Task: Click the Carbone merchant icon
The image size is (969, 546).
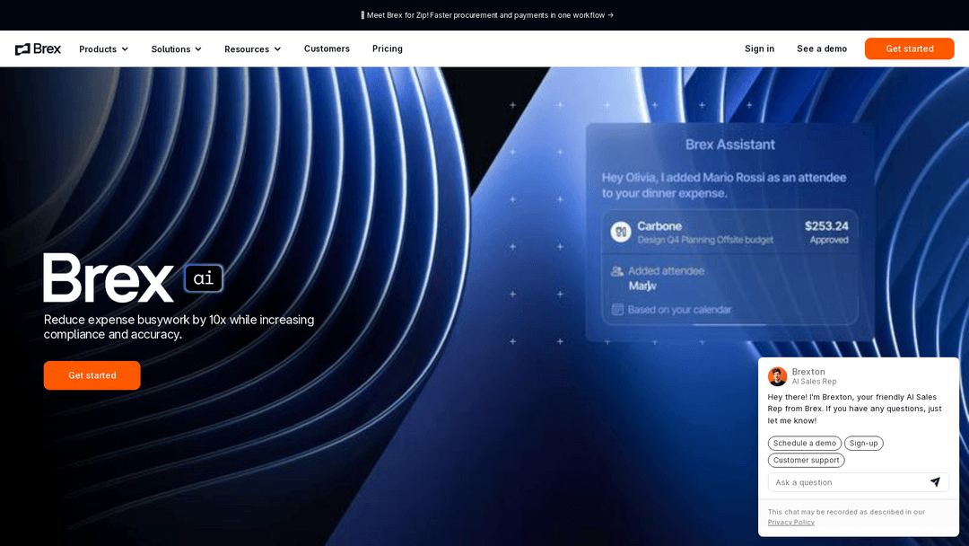Action: click(621, 232)
